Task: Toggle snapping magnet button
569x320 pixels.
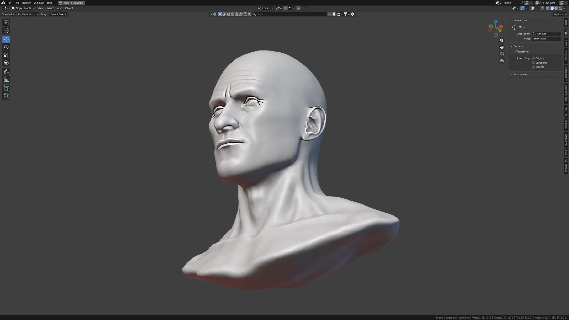Action: [x=286, y=8]
